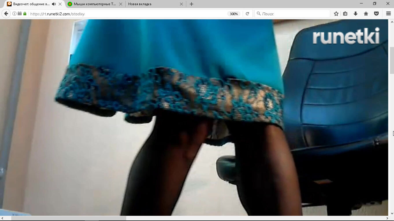The height and width of the screenshot is (221, 394).
Task: Click the URL address bar
Action: [127, 14]
